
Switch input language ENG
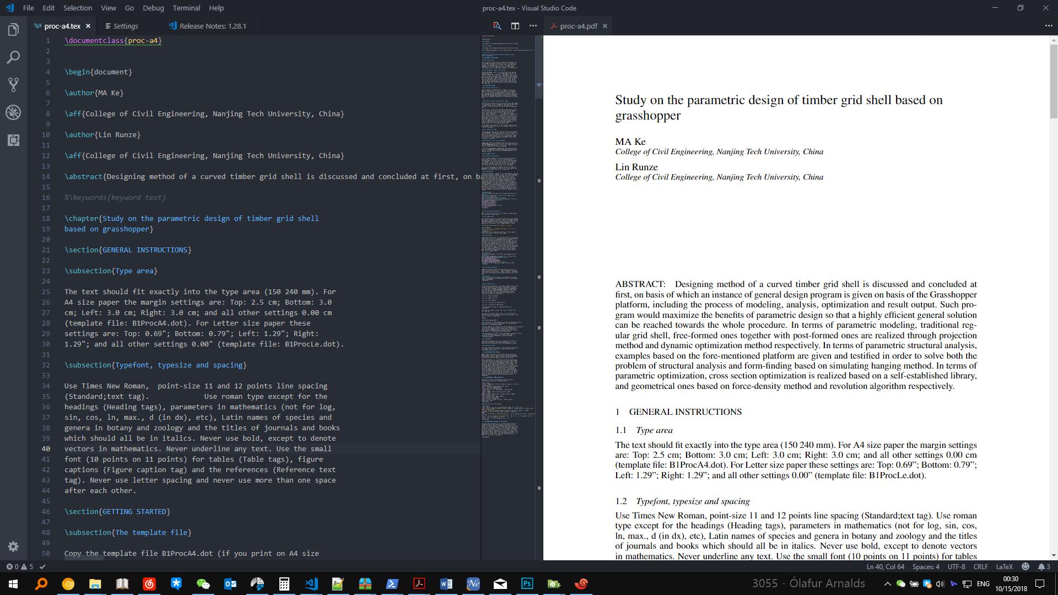point(983,583)
